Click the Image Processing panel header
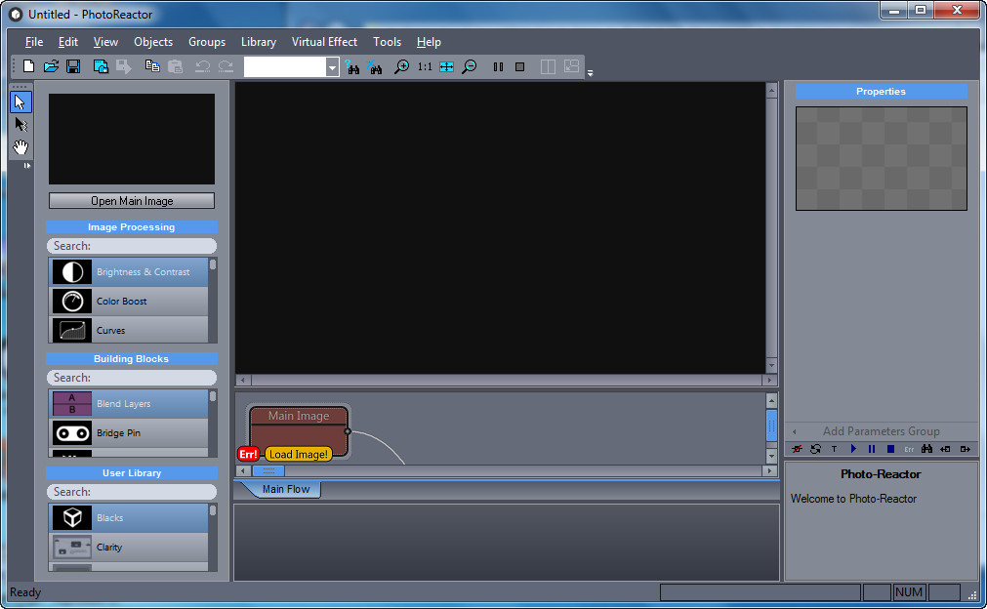Image resolution: width=987 pixels, height=609 pixels. coord(132,227)
